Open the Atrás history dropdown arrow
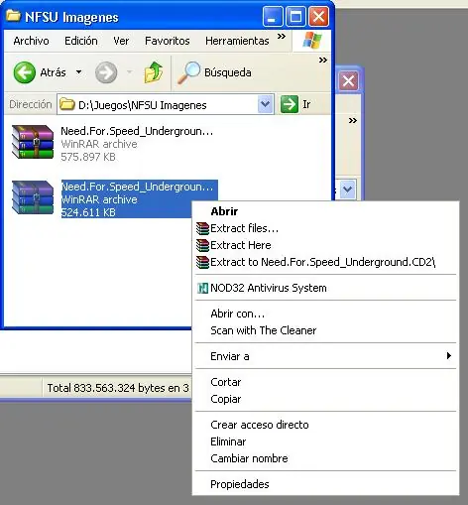This screenshot has width=468, height=505. pos(79,71)
